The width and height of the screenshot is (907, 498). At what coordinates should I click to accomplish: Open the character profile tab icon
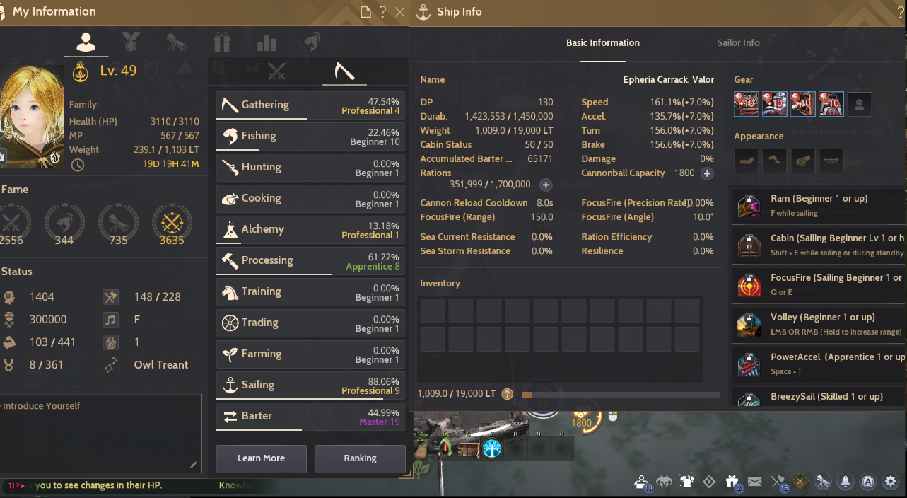pos(86,42)
